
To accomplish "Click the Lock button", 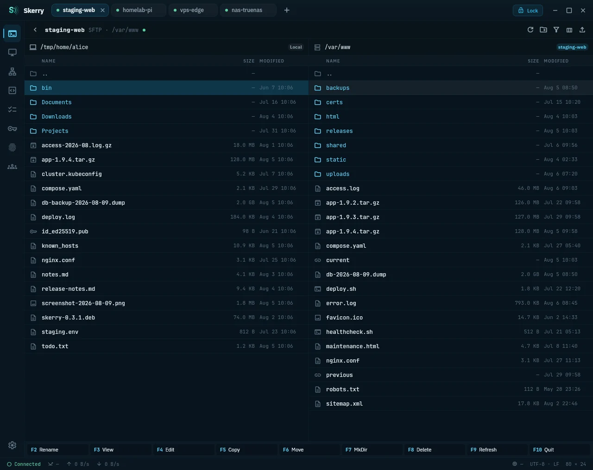I will tap(528, 10).
